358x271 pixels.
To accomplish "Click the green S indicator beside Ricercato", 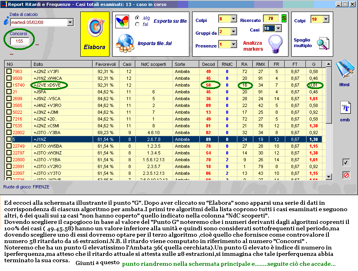I will 284,18.
